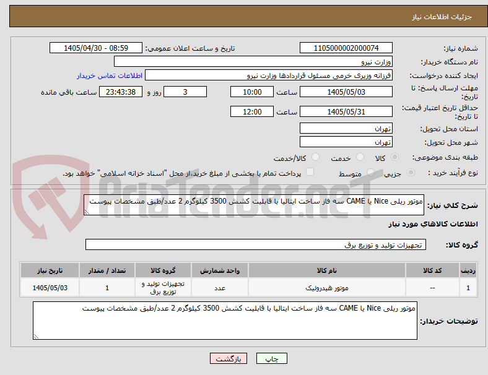The width and height of the screenshot is (488, 375).
Task: Click the buyer organization field وزارت نیرو
Action: click(x=253, y=61)
